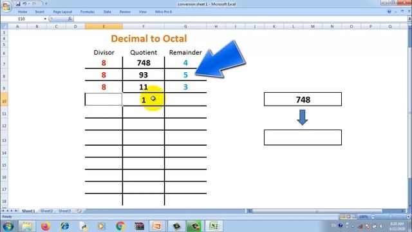Open the Windows Start menu

[x=8, y=226]
